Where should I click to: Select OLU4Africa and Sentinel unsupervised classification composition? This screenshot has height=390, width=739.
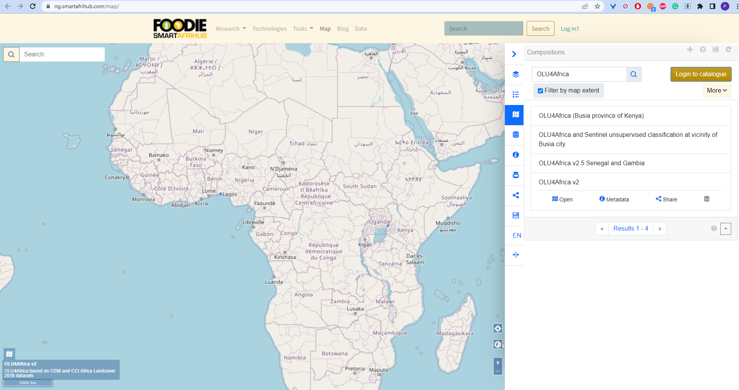(x=630, y=140)
